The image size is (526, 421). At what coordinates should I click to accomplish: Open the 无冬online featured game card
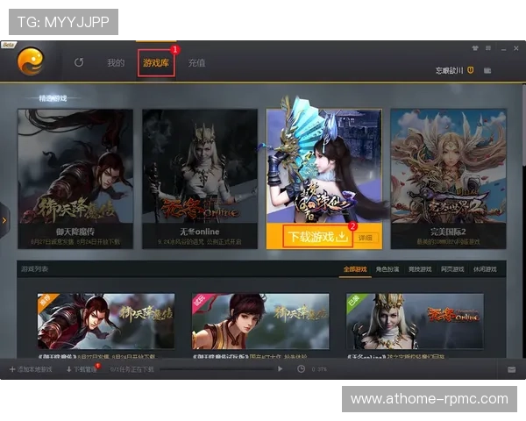pos(200,179)
